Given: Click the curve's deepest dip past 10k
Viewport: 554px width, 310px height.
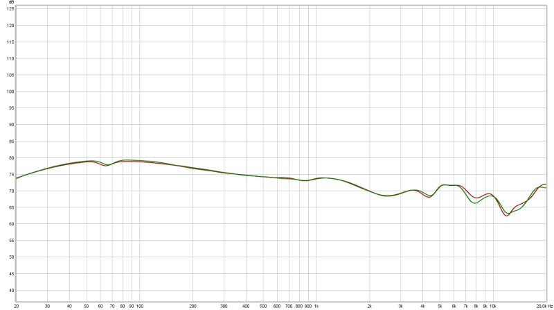Looking at the screenshot, I should tap(507, 215).
